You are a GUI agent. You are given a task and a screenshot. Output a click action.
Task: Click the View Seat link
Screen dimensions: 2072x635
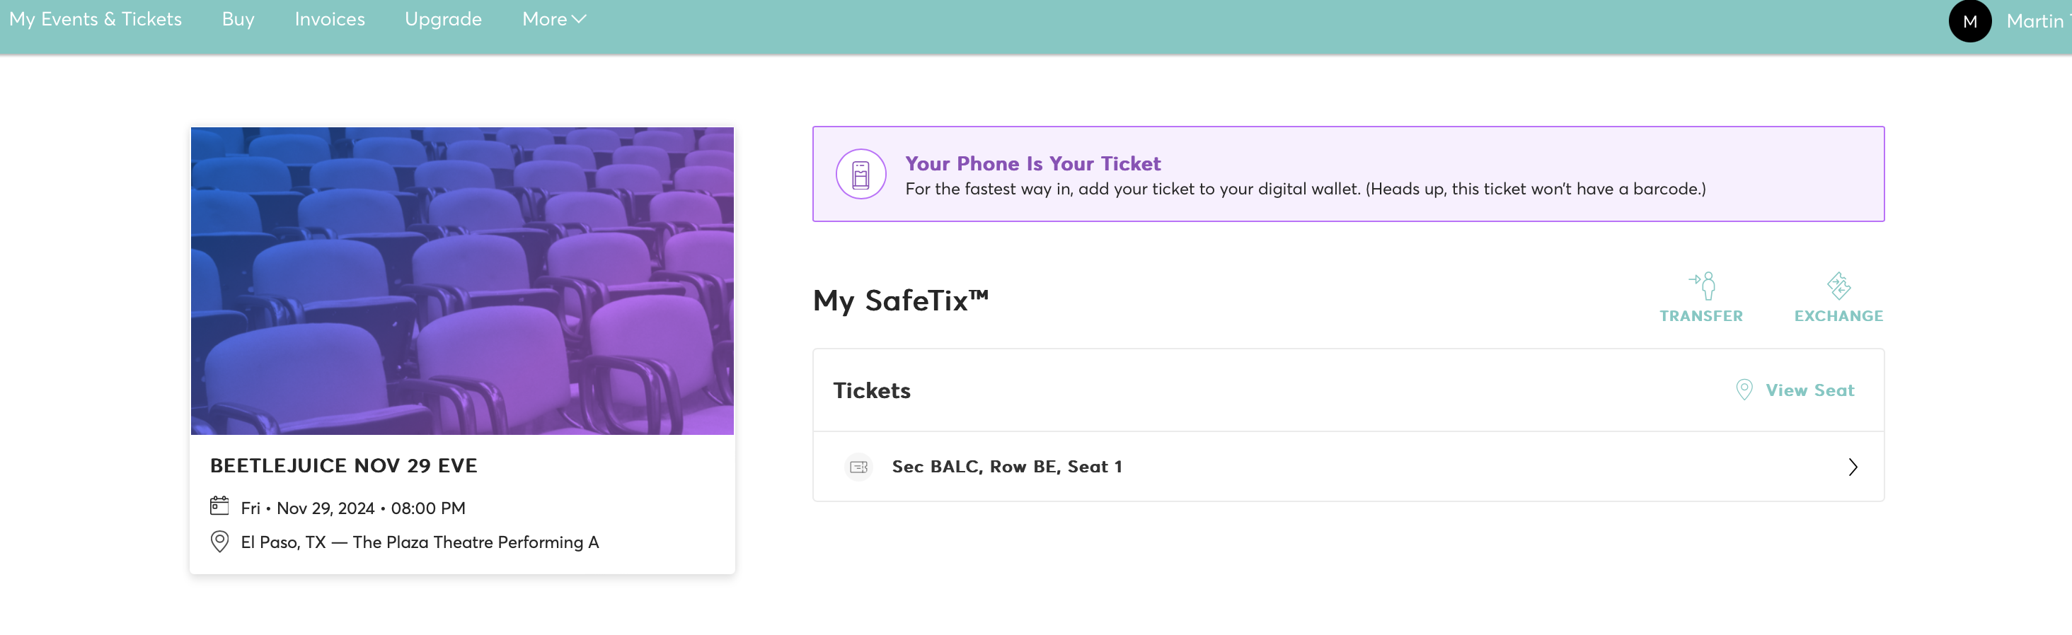click(1809, 390)
